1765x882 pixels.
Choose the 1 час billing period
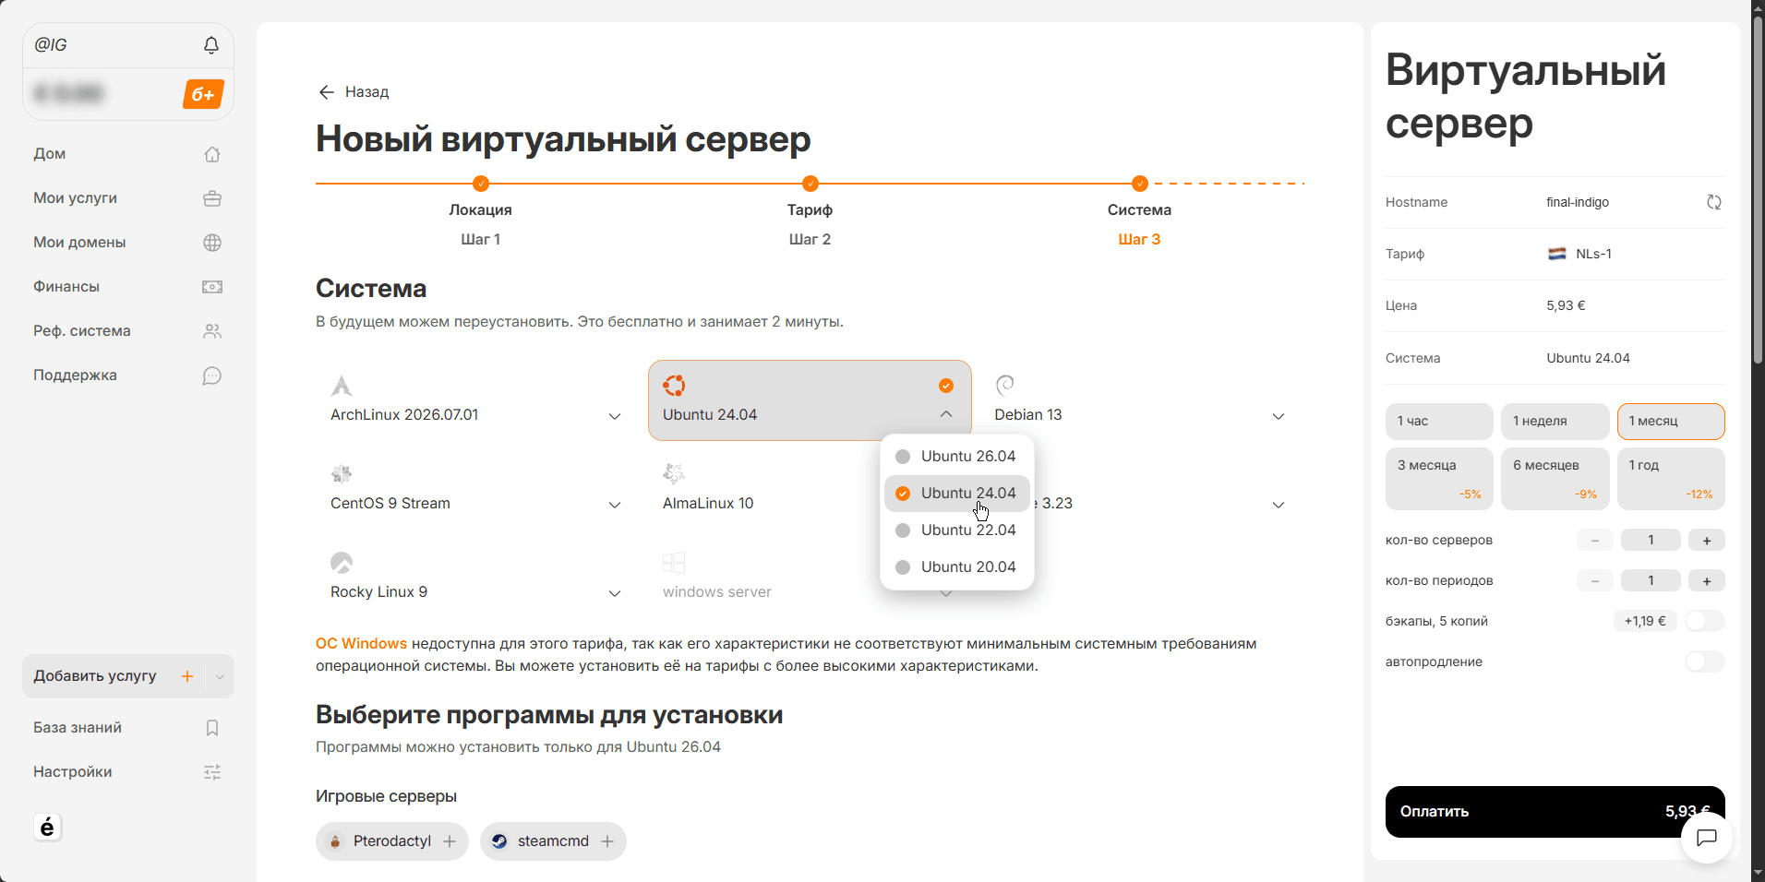point(1439,422)
